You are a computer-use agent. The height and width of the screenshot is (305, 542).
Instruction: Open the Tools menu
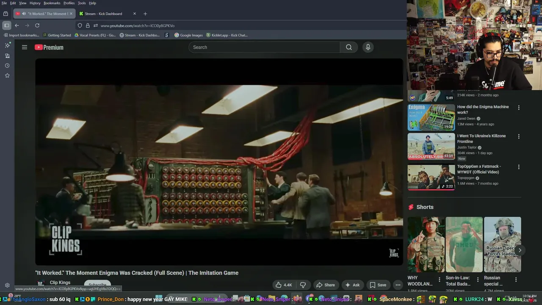coord(82,3)
